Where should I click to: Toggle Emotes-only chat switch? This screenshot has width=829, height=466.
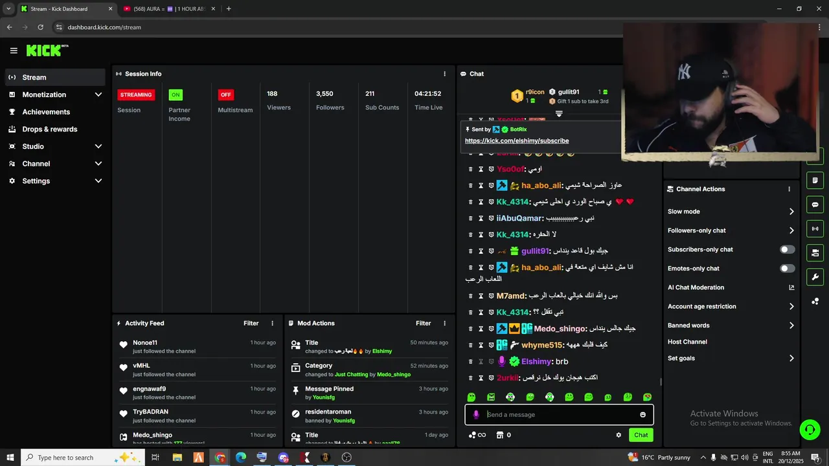(787, 269)
